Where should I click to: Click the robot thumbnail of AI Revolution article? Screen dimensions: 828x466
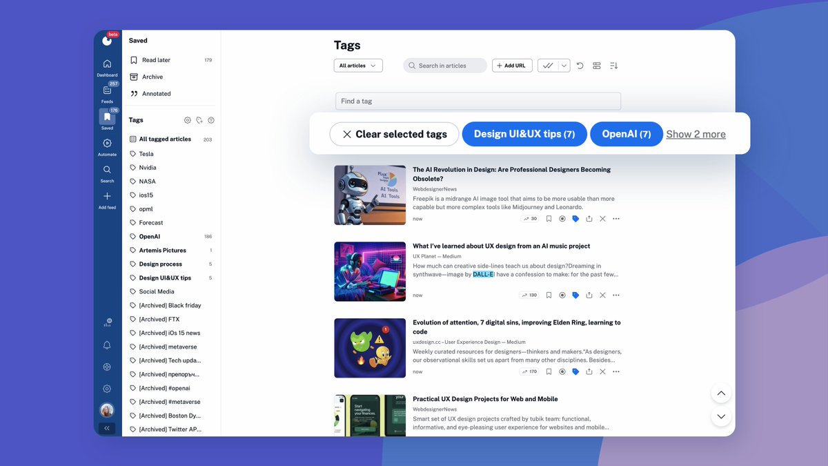pos(370,195)
